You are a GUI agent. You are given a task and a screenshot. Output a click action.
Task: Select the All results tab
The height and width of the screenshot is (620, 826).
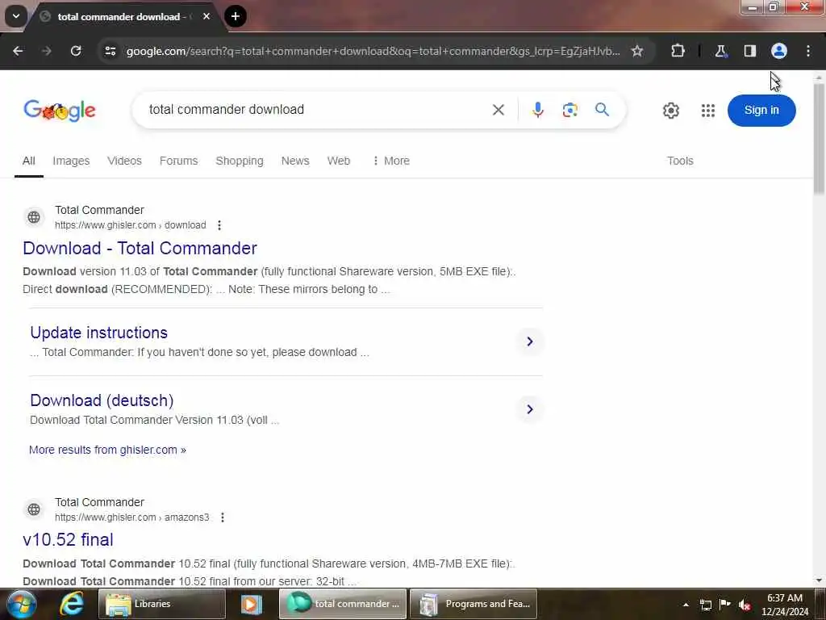(28, 161)
